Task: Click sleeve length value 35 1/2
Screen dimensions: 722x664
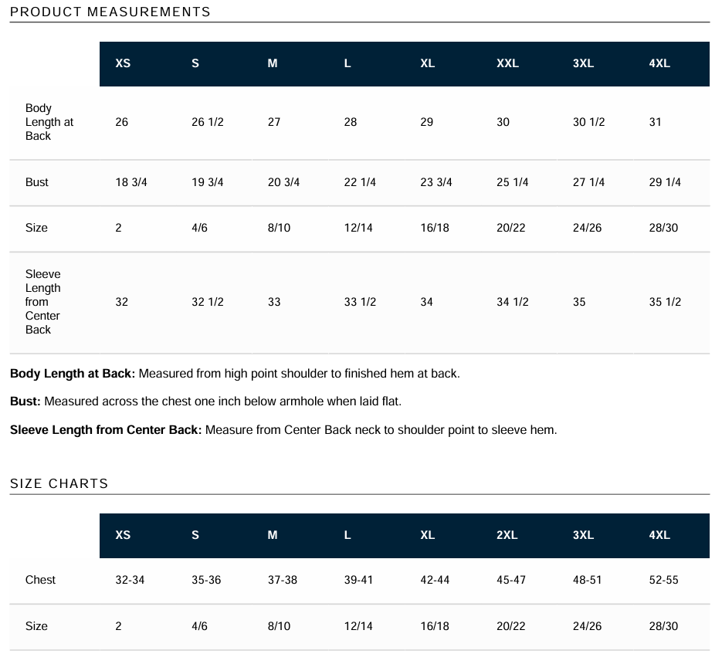Action: (x=665, y=302)
